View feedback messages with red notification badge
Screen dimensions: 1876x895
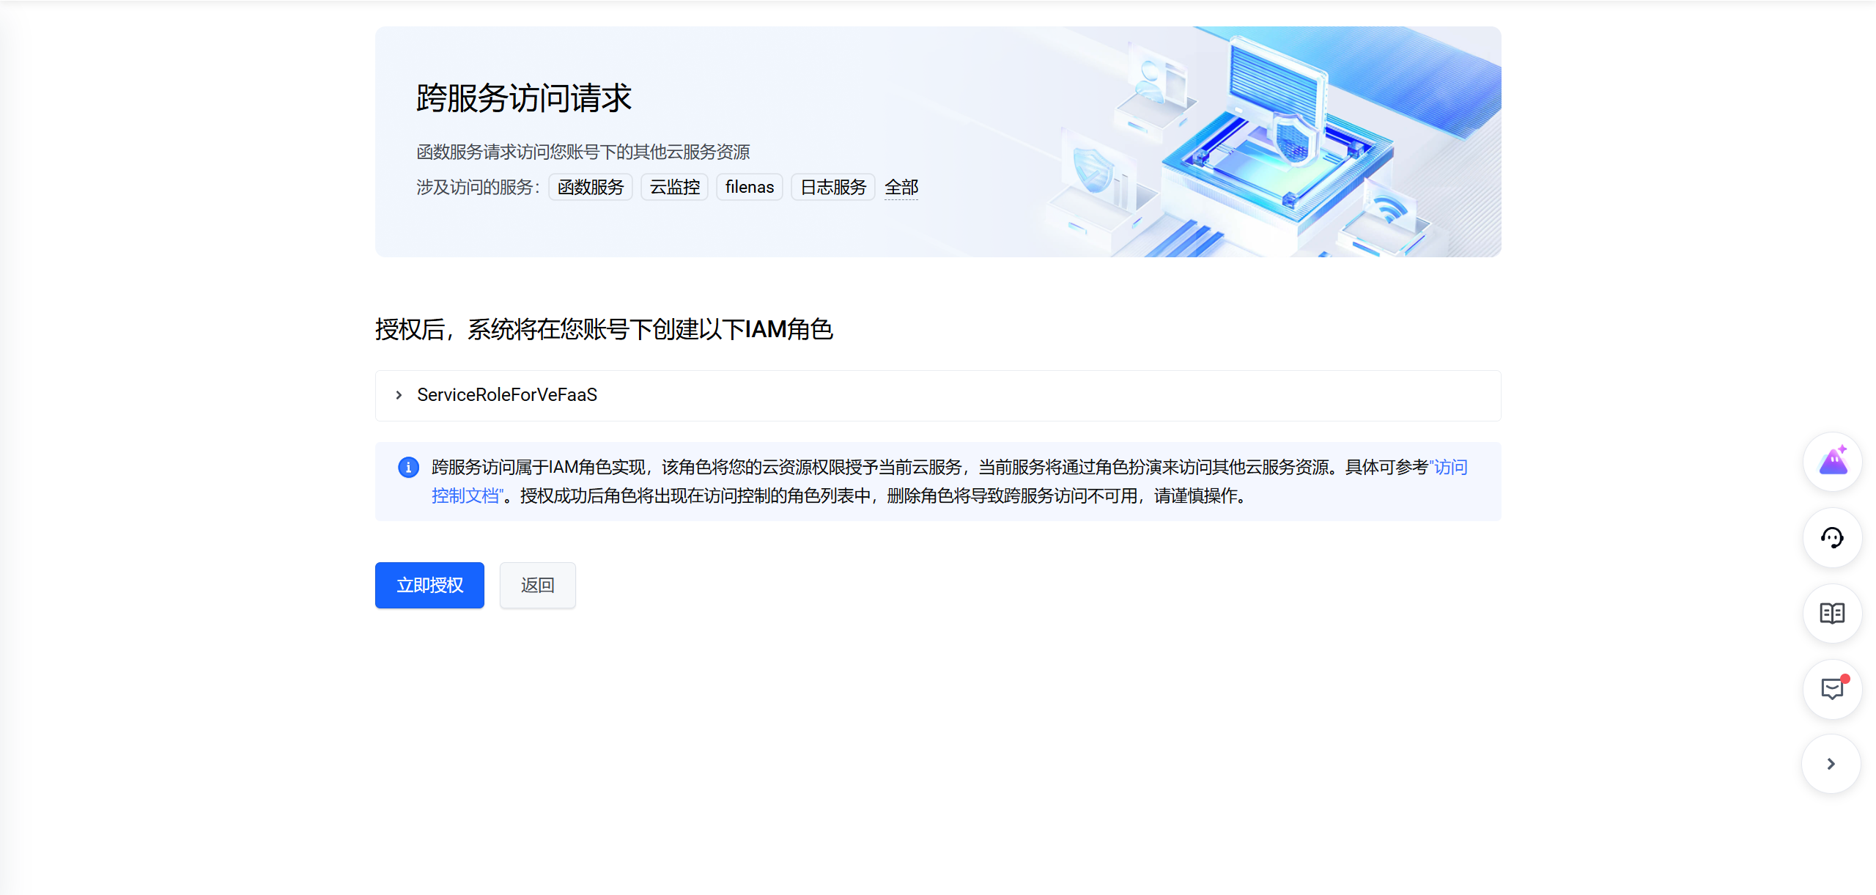(x=1831, y=689)
